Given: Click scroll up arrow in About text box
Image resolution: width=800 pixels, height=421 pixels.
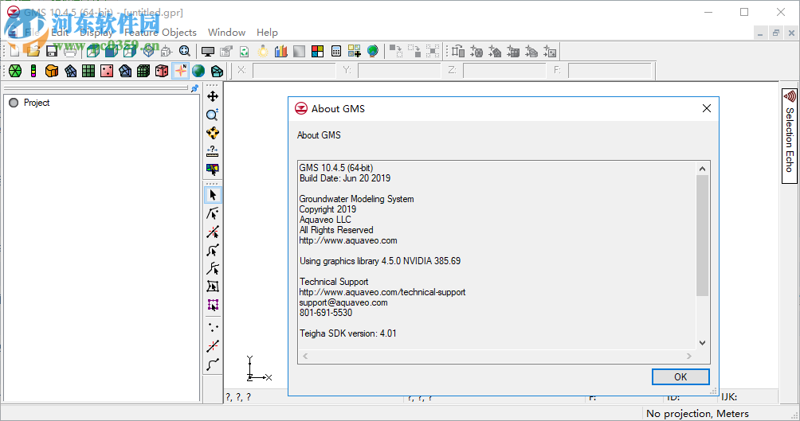Looking at the screenshot, I should pyautogui.click(x=702, y=168).
